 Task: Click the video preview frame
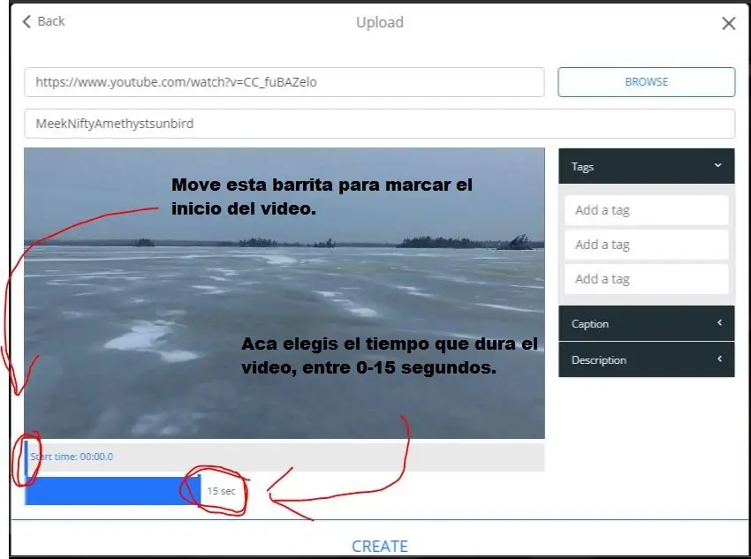(284, 293)
